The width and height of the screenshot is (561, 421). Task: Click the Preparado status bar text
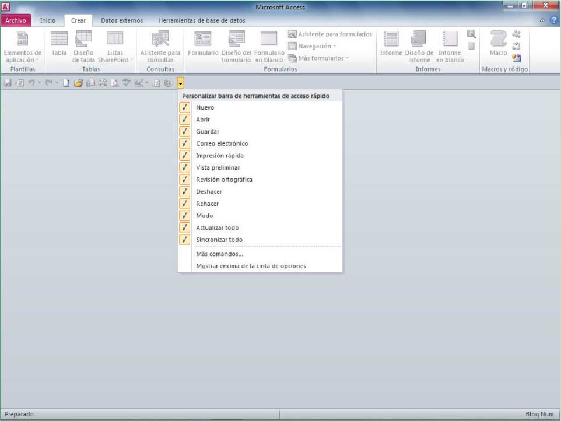19,414
